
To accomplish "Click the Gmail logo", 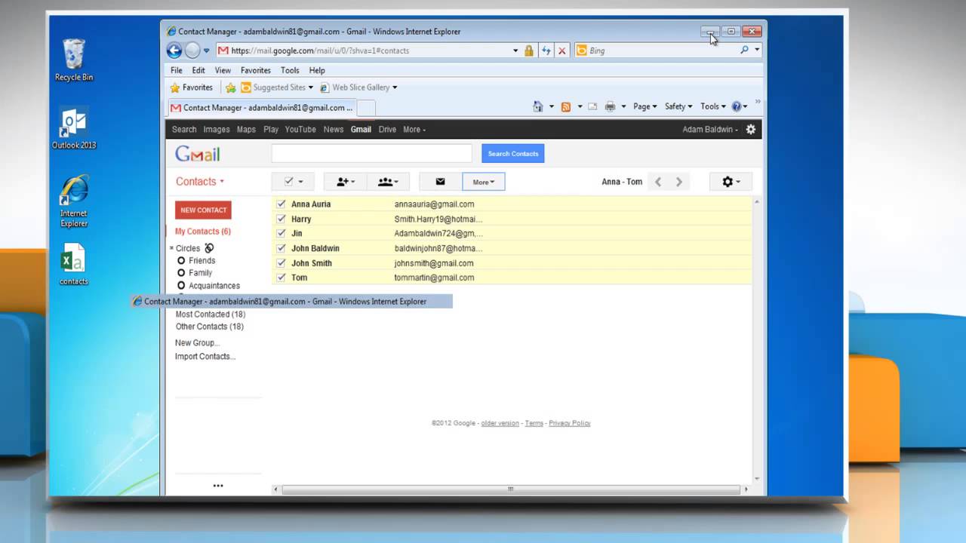I will point(198,154).
